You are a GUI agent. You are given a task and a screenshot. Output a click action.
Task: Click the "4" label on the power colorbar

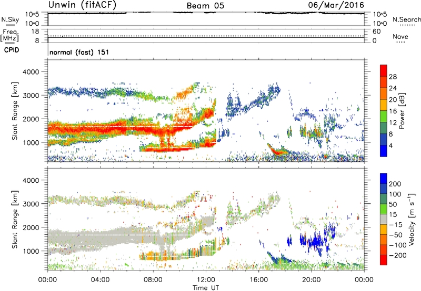point(390,145)
